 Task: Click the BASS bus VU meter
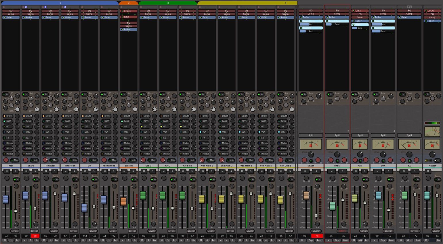[x=337, y=144]
